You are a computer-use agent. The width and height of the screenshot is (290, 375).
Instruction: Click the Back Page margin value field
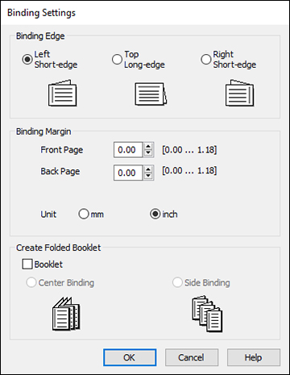(128, 173)
